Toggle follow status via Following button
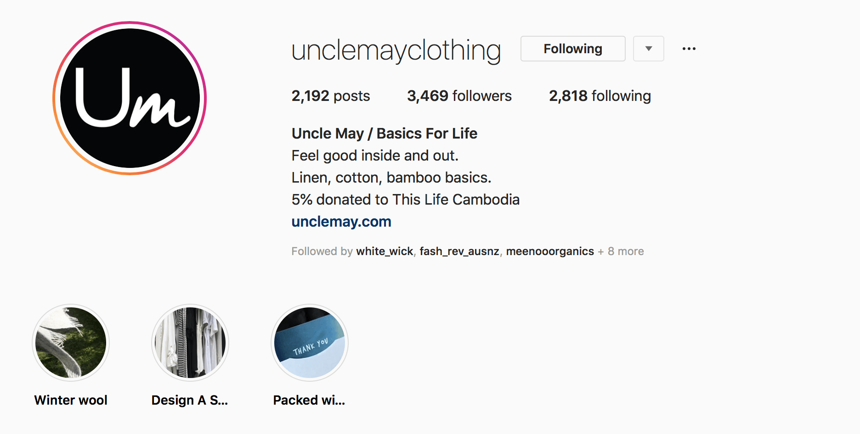The image size is (860, 434). [572, 49]
